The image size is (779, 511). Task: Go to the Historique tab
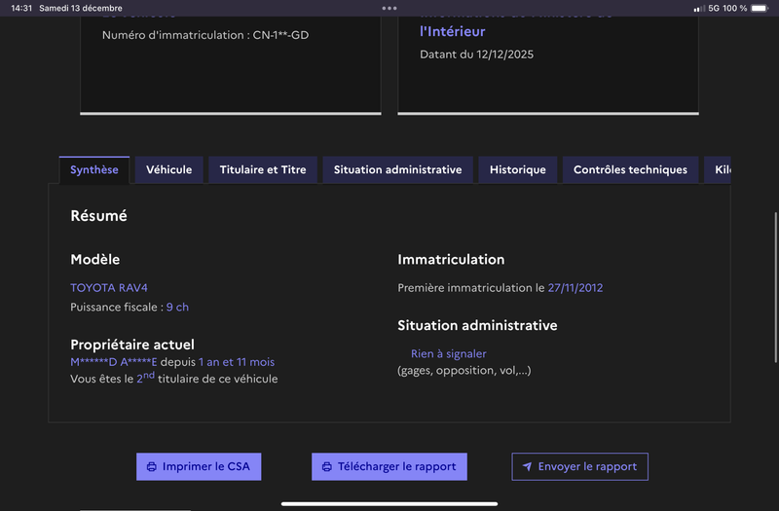click(517, 169)
